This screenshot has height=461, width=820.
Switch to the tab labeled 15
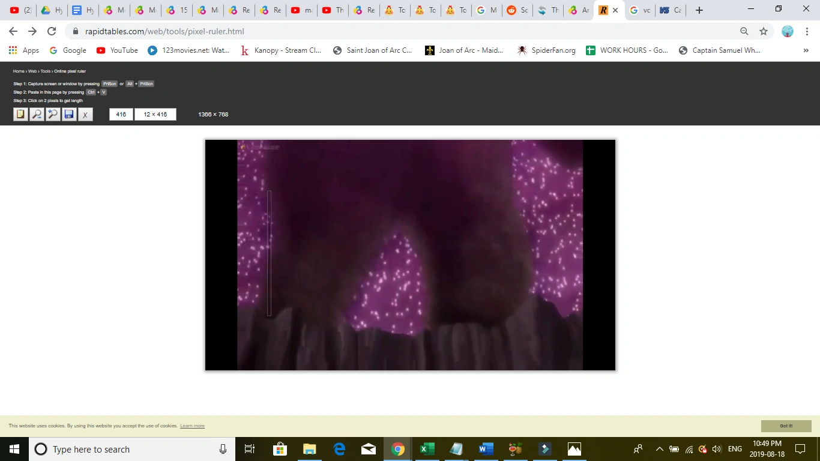[x=176, y=10]
